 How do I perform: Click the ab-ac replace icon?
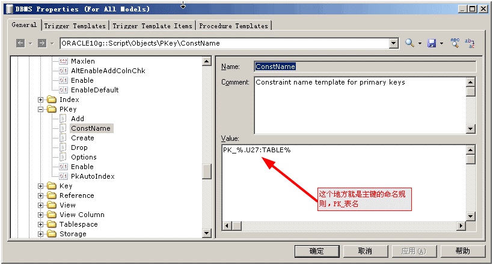pos(470,43)
